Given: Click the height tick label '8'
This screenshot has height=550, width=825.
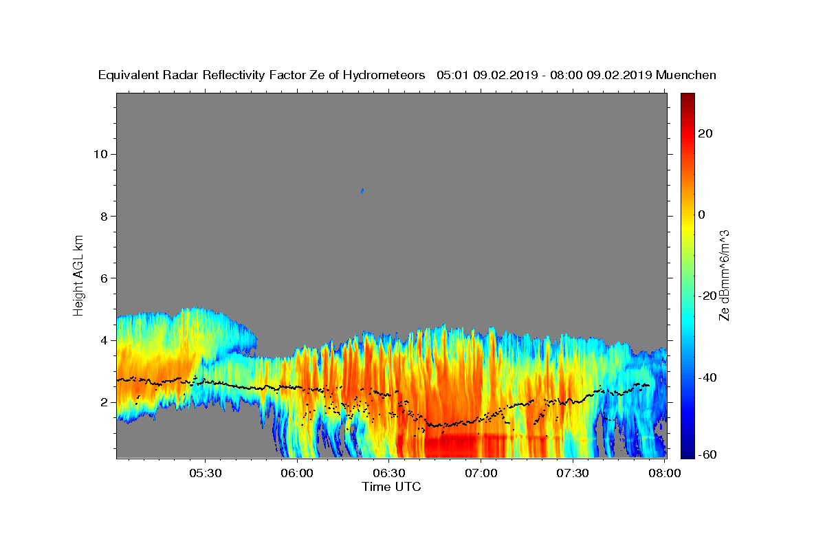Looking at the screenshot, I should [103, 216].
